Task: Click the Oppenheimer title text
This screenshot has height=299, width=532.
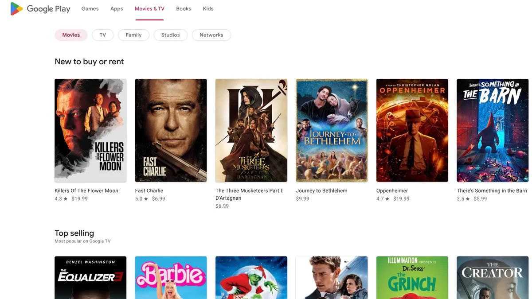Action: point(392,190)
